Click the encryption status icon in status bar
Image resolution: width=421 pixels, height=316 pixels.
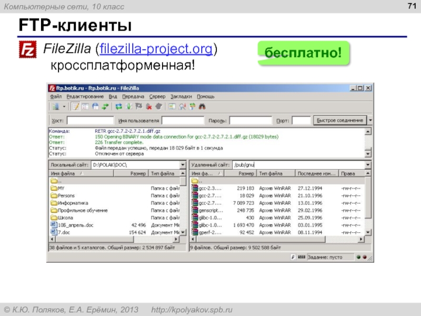click(x=293, y=257)
